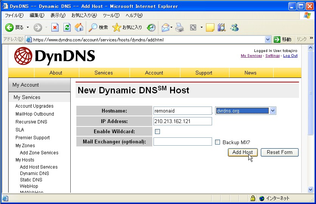
Task: Click the page icon in status bar
Action: tap(5, 198)
